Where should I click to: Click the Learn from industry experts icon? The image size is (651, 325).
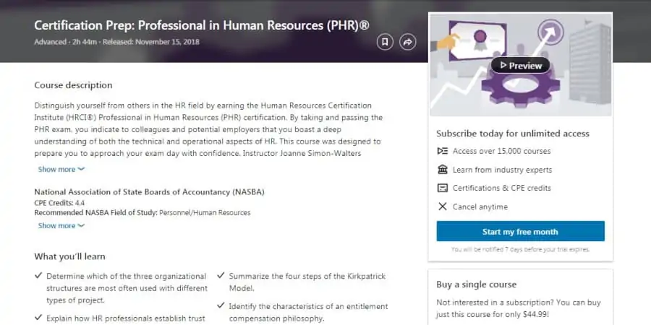point(443,170)
